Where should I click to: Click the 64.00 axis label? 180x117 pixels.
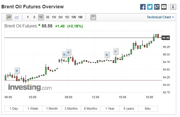coord(166,85)
